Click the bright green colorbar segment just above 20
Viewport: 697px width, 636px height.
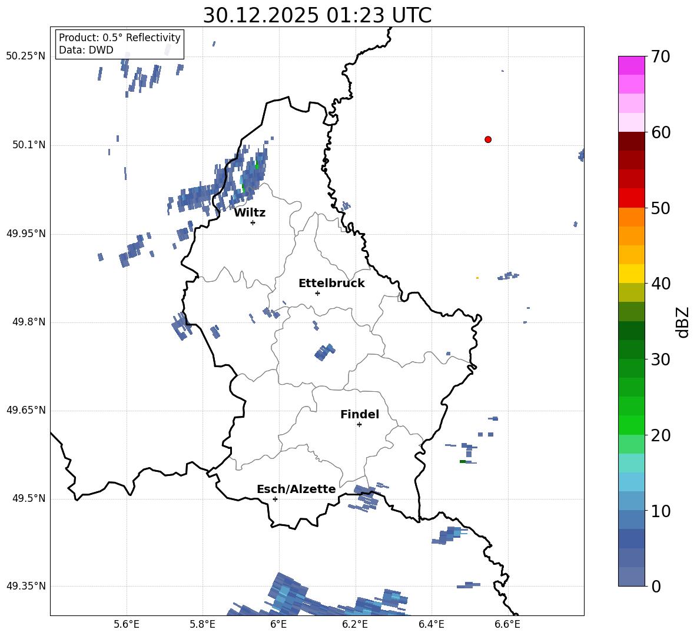(x=632, y=425)
